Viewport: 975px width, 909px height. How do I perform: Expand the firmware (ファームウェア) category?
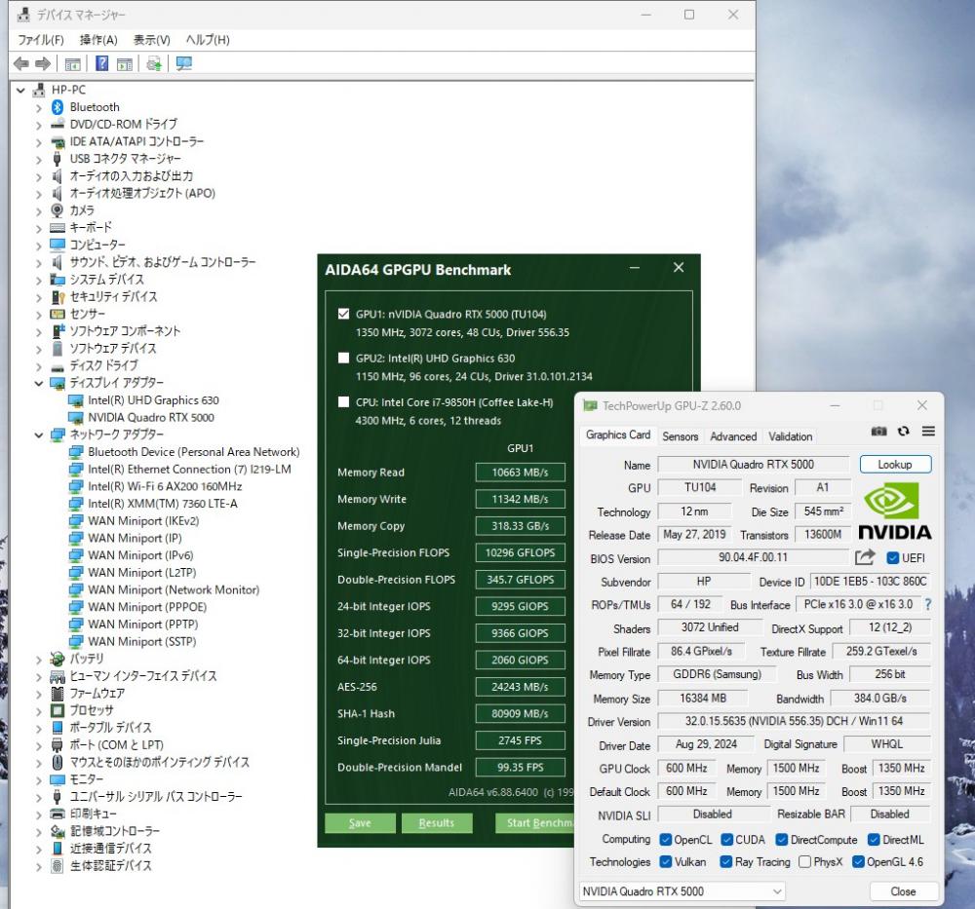click(x=39, y=694)
